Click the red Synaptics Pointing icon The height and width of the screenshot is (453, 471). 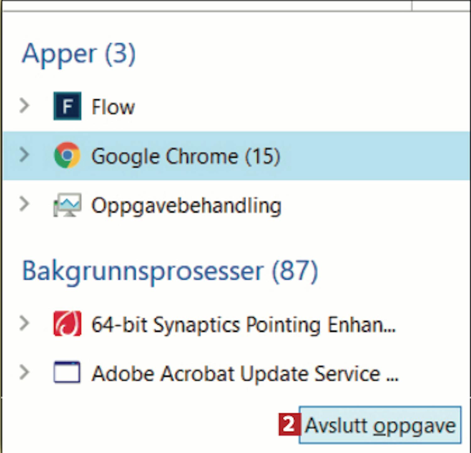[67, 324]
